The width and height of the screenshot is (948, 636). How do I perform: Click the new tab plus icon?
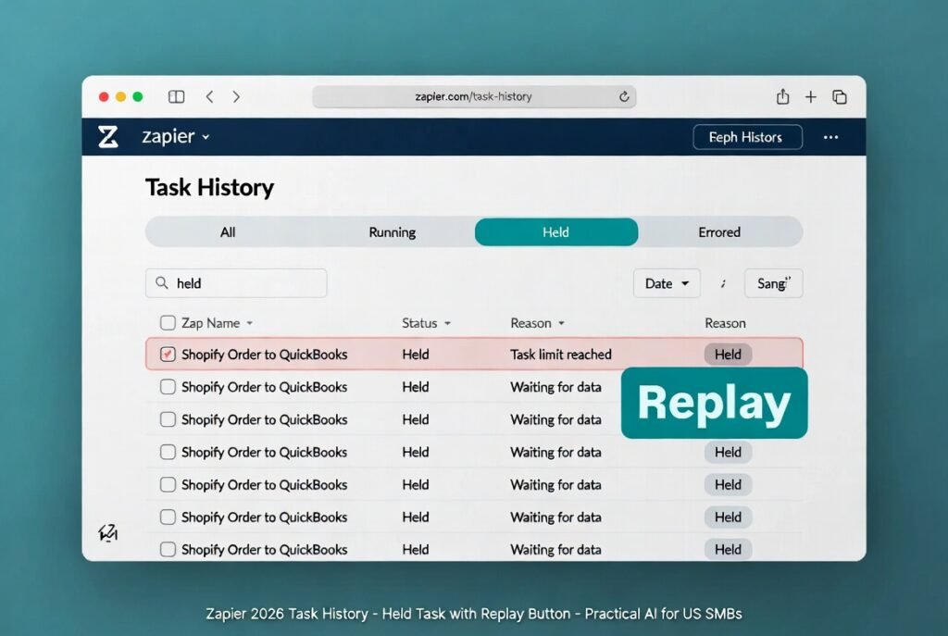[x=811, y=96]
